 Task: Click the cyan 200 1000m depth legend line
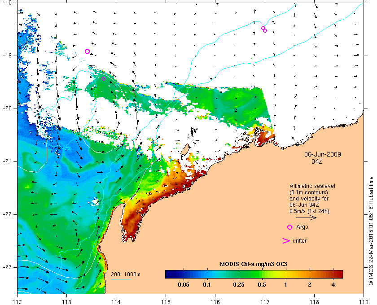tap(121, 279)
